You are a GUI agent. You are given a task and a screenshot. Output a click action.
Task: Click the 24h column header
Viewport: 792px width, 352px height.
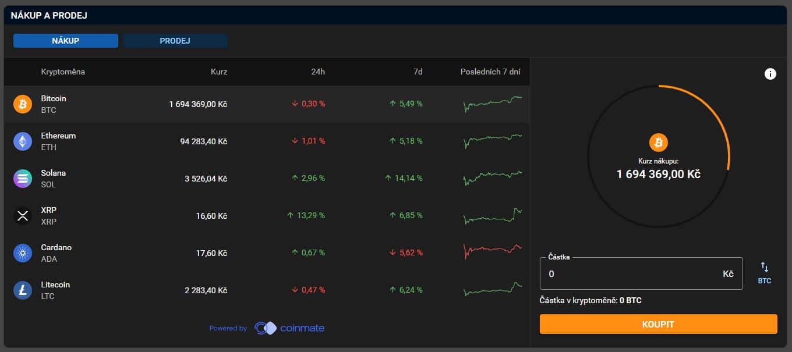pos(318,72)
